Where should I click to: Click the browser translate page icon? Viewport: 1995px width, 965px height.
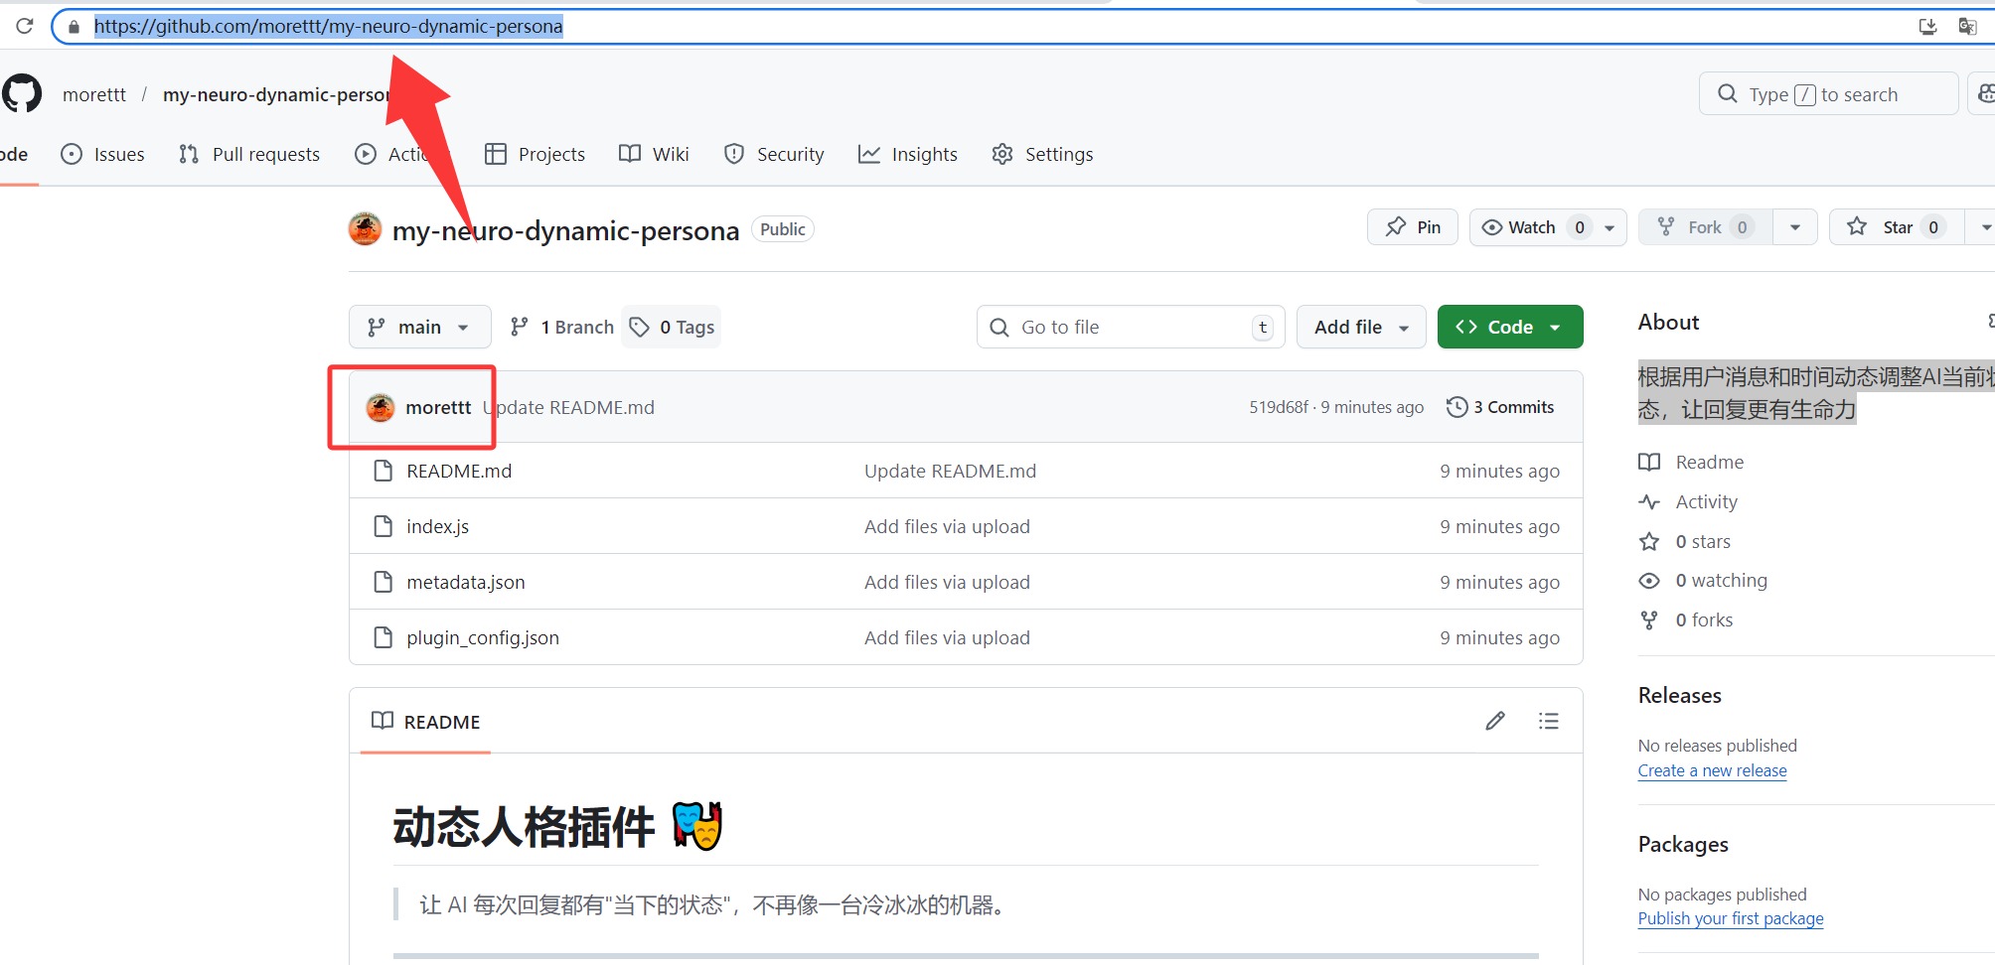(x=1966, y=26)
